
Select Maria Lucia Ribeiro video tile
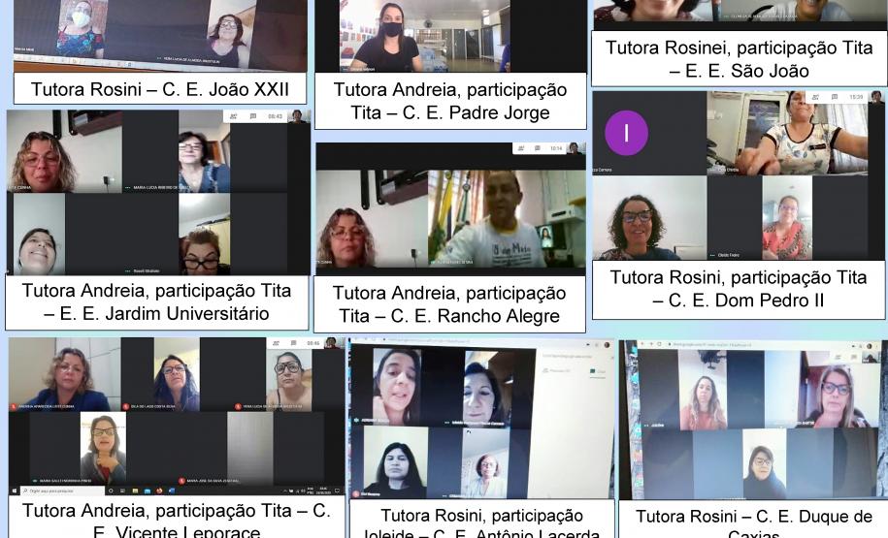[205, 151]
